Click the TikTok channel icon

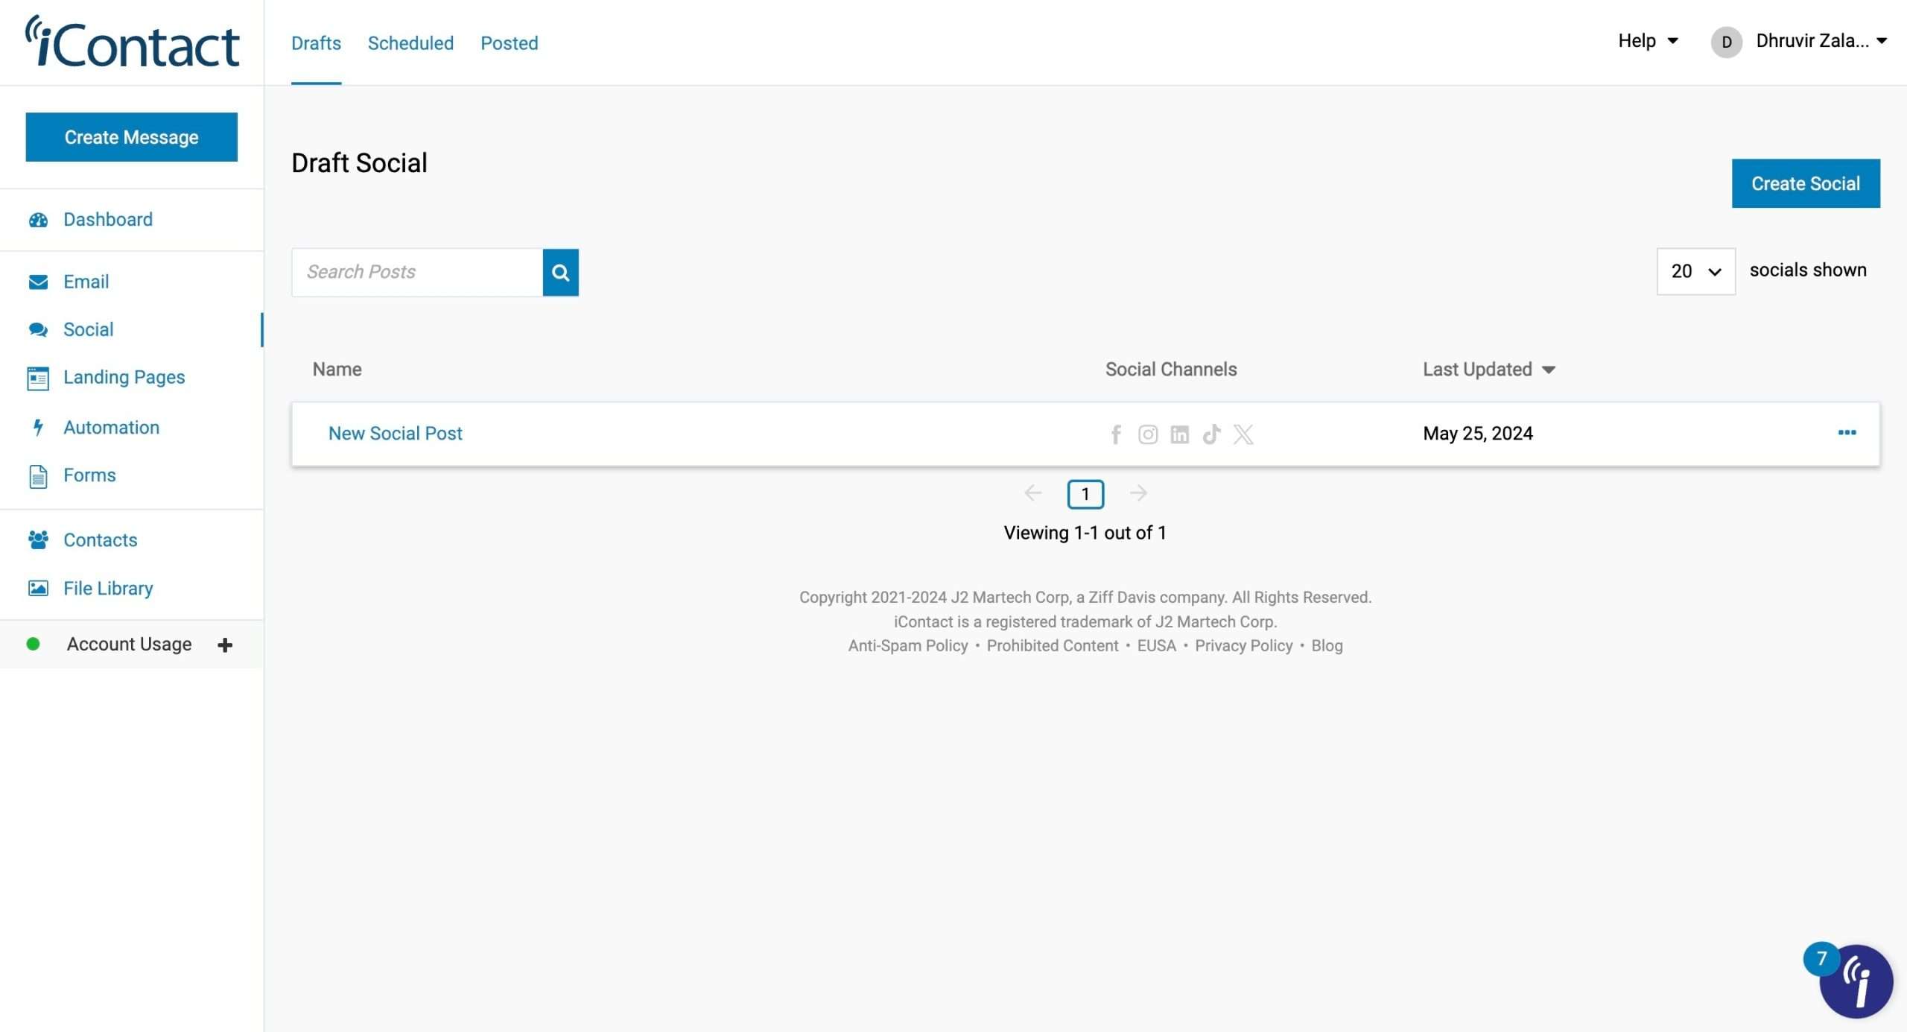coord(1212,434)
